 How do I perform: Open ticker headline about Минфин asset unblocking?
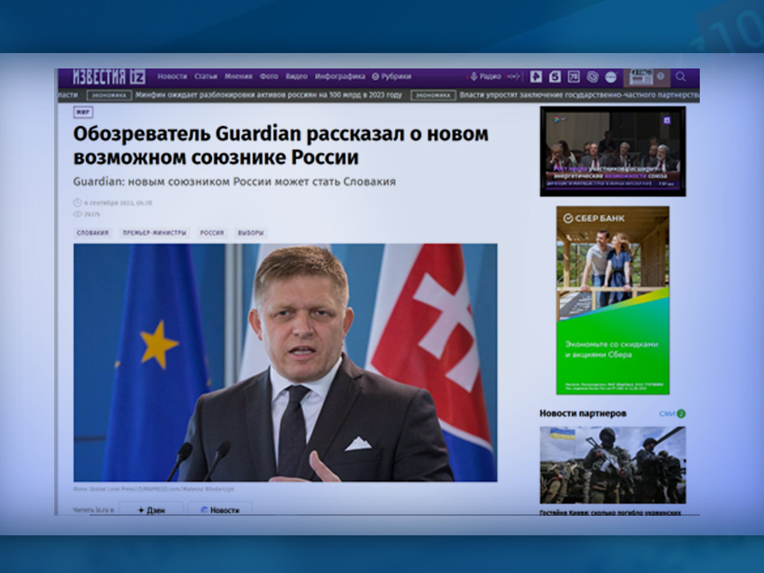coord(269,95)
